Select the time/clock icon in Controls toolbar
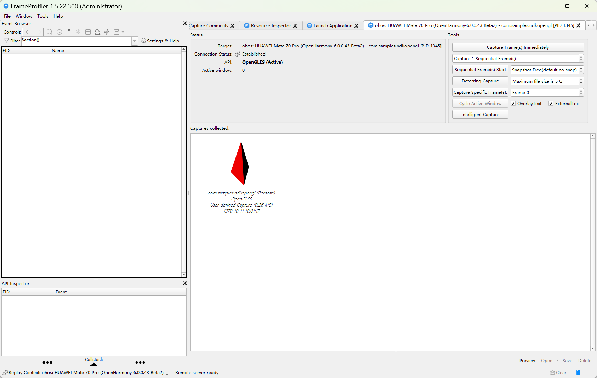The image size is (597, 378). click(59, 32)
